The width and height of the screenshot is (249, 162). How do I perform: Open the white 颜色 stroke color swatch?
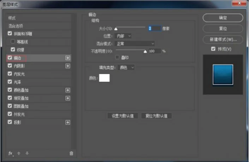point(104,78)
